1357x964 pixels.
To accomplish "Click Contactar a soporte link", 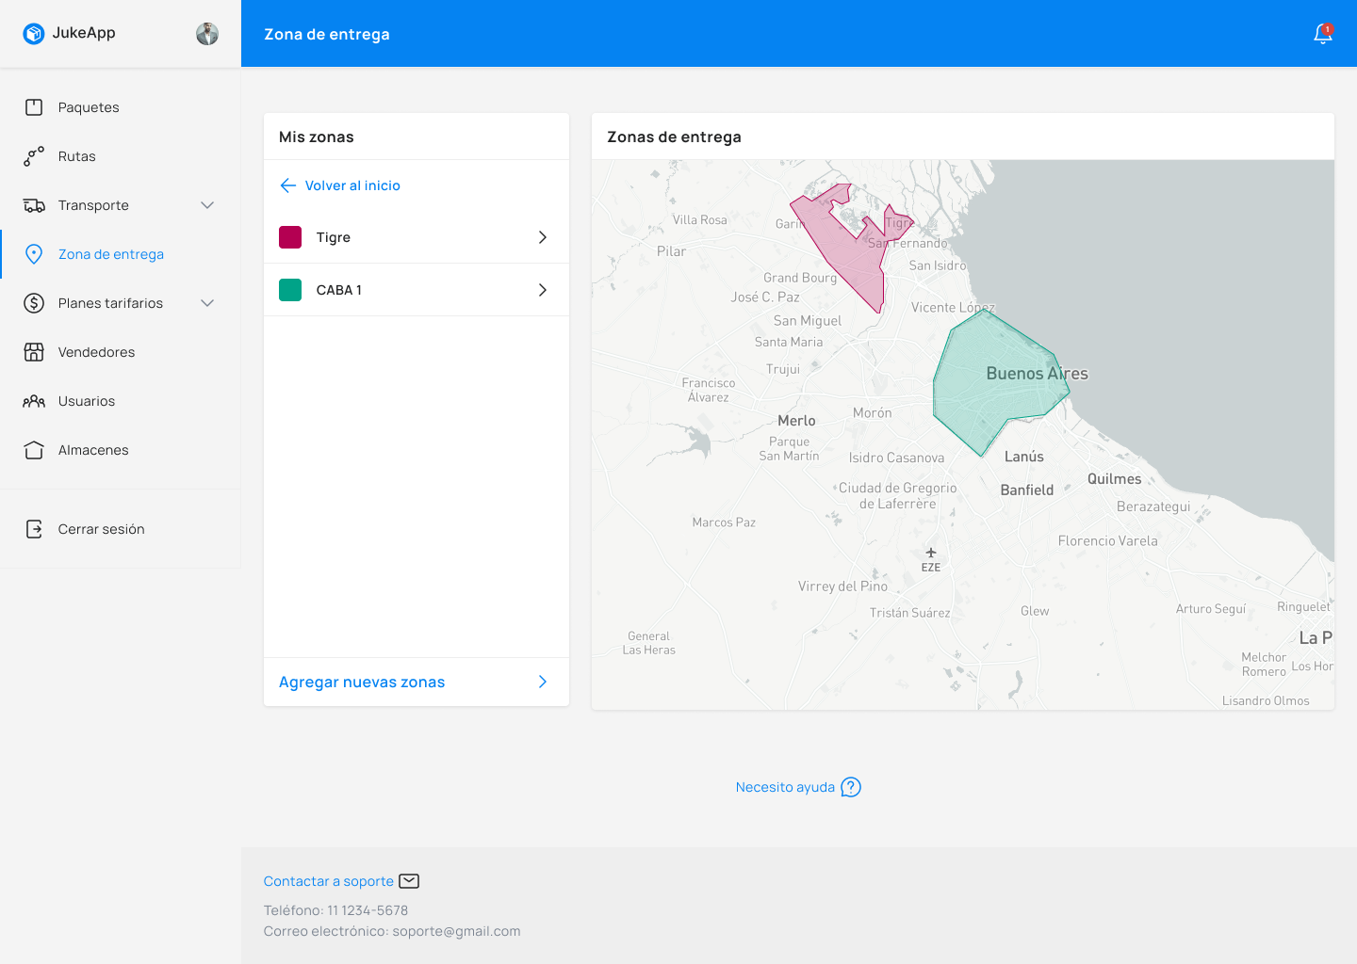I will click(x=328, y=881).
